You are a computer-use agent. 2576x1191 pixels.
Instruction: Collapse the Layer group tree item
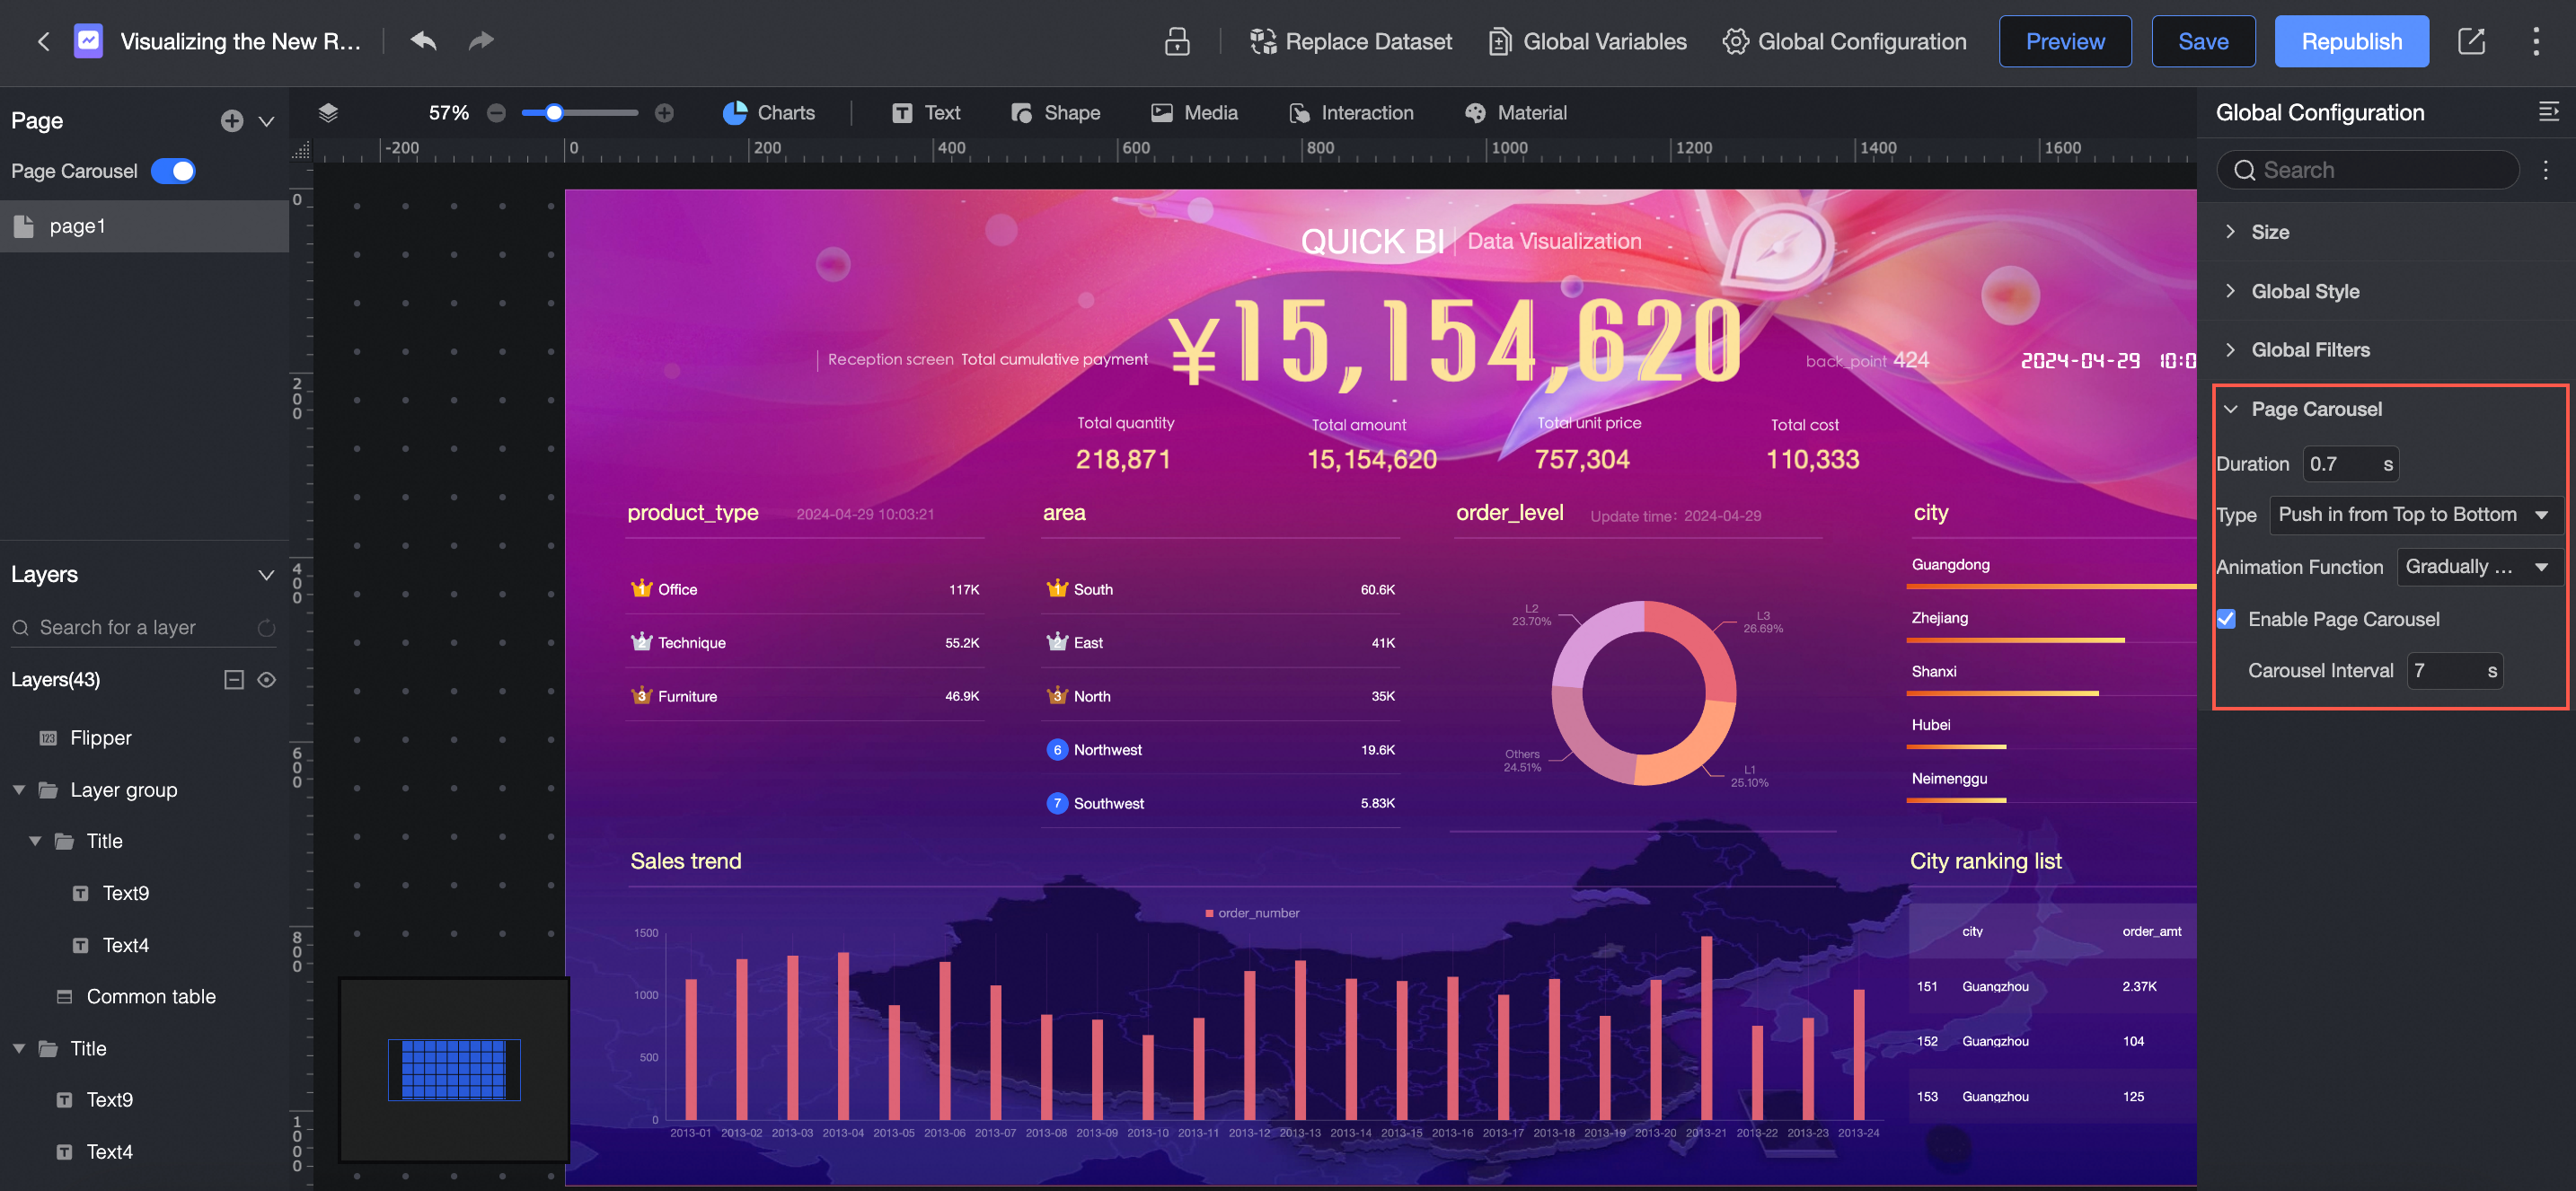tap(19, 790)
